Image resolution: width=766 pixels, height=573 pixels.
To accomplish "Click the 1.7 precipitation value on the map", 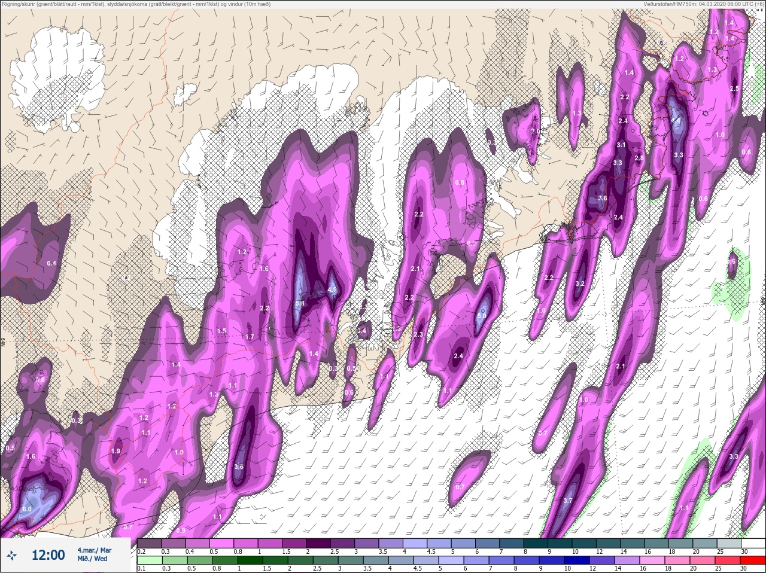I will point(250,337).
